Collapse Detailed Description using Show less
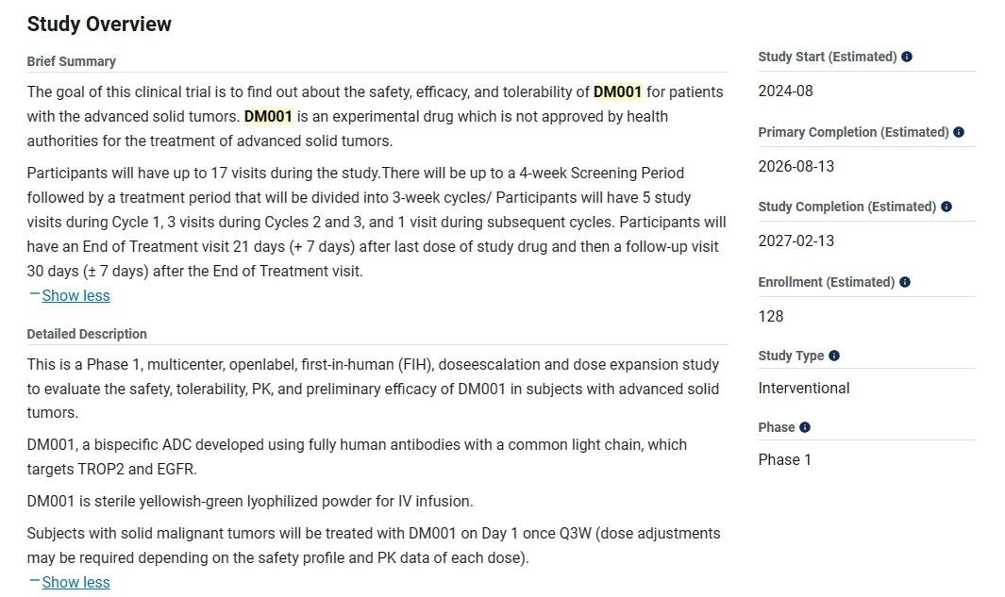 (x=75, y=583)
